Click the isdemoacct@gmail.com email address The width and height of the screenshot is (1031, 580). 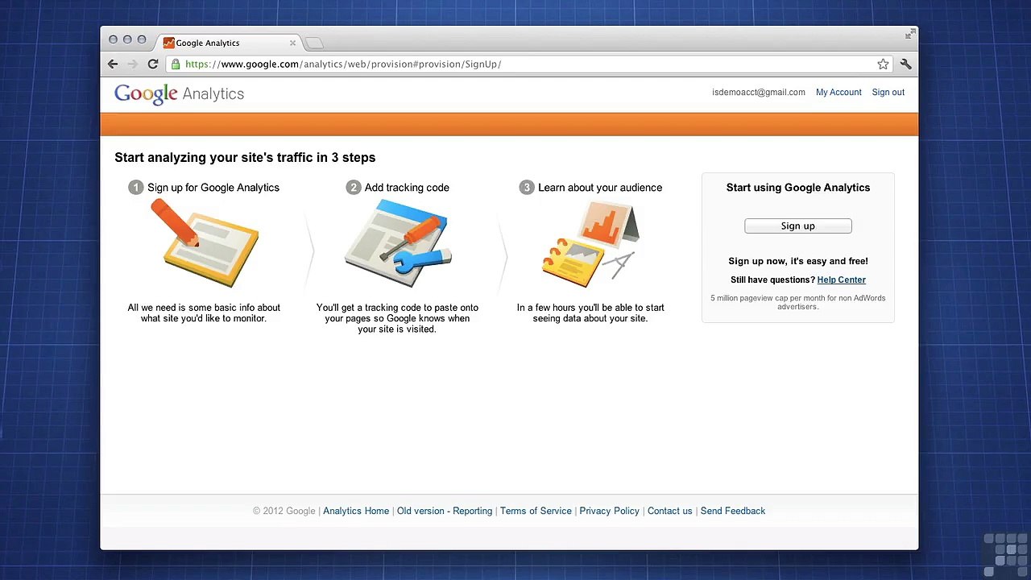(758, 92)
